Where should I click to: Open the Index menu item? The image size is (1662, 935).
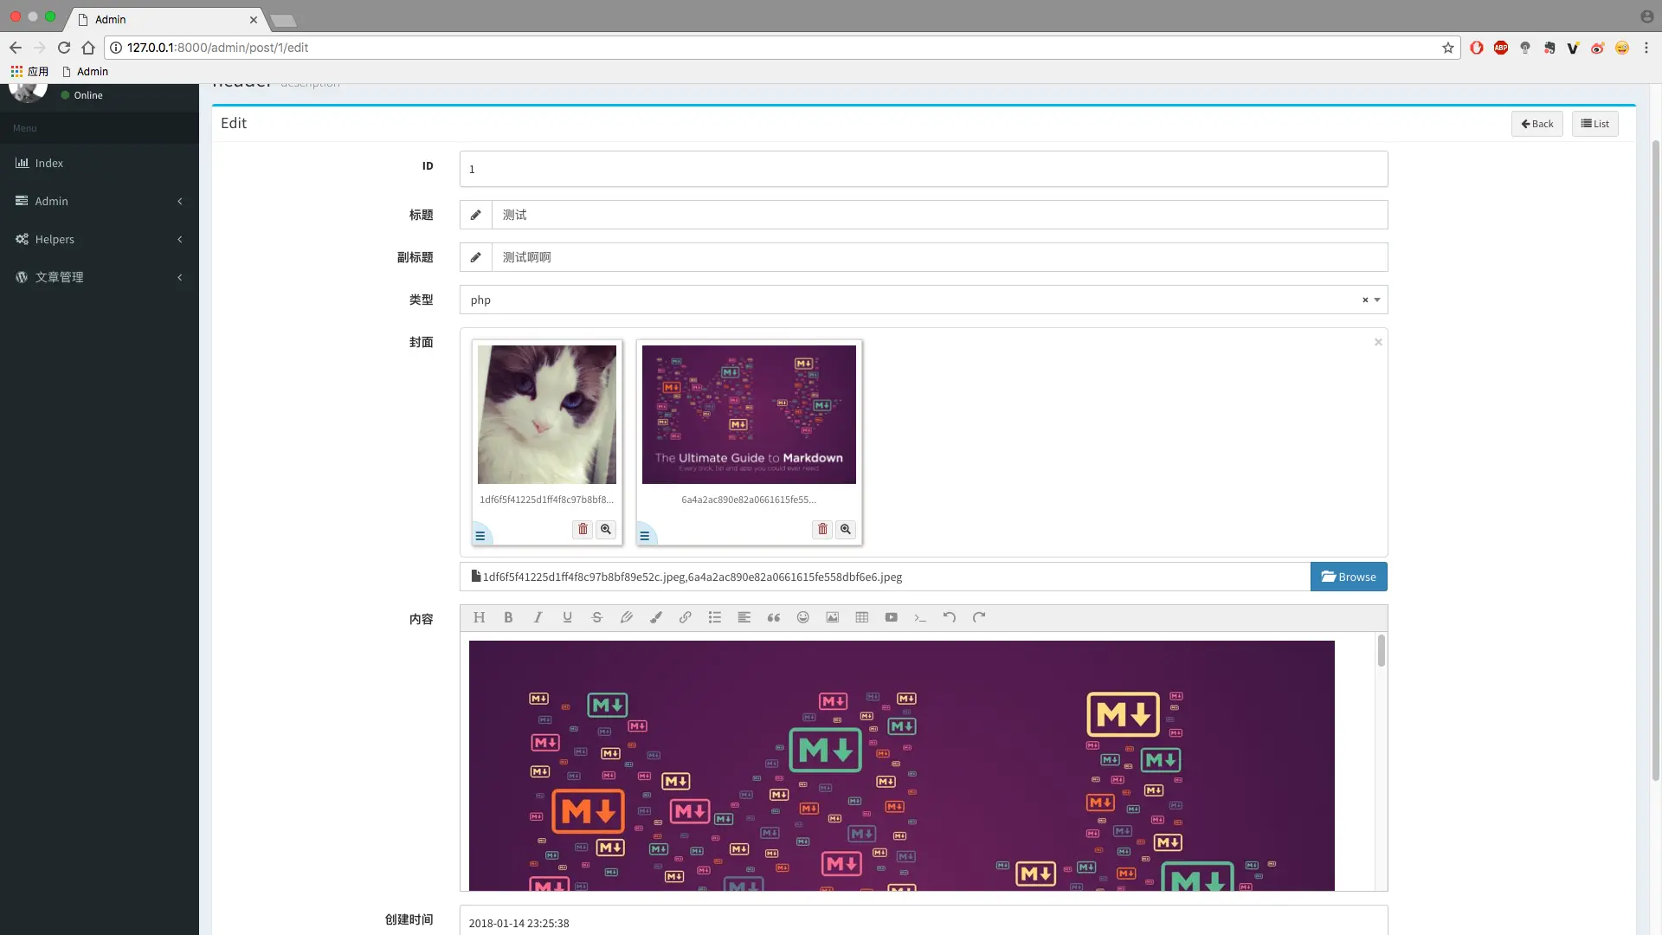click(48, 163)
